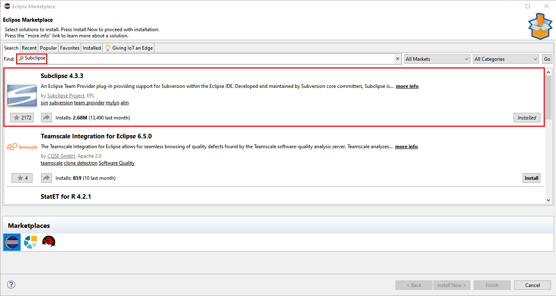The height and width of the screenshot is (296, 556).
Task: Switch to the Recent tab
Action: [x=29, y=48]
